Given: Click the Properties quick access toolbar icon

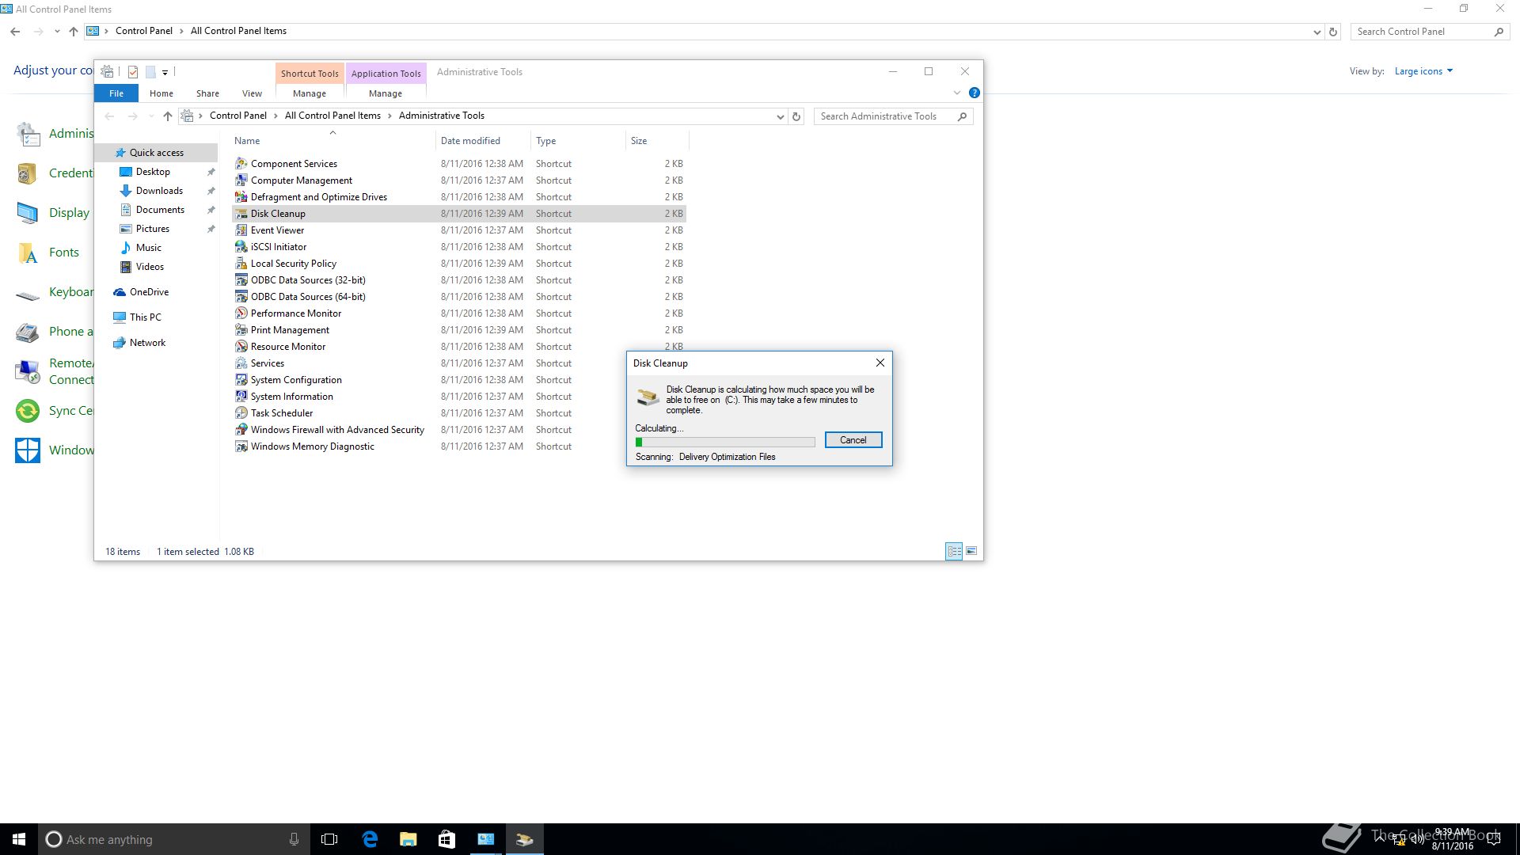Looking at the screenshot, I should coord(132,72).
